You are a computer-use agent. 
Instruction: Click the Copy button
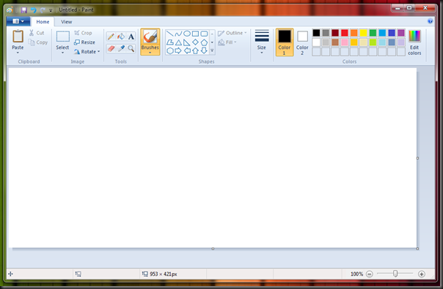point(38,42)
